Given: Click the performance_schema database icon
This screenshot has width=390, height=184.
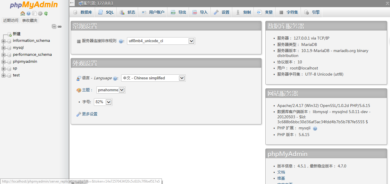Looking at the screenshot, I should coord(9,55).
